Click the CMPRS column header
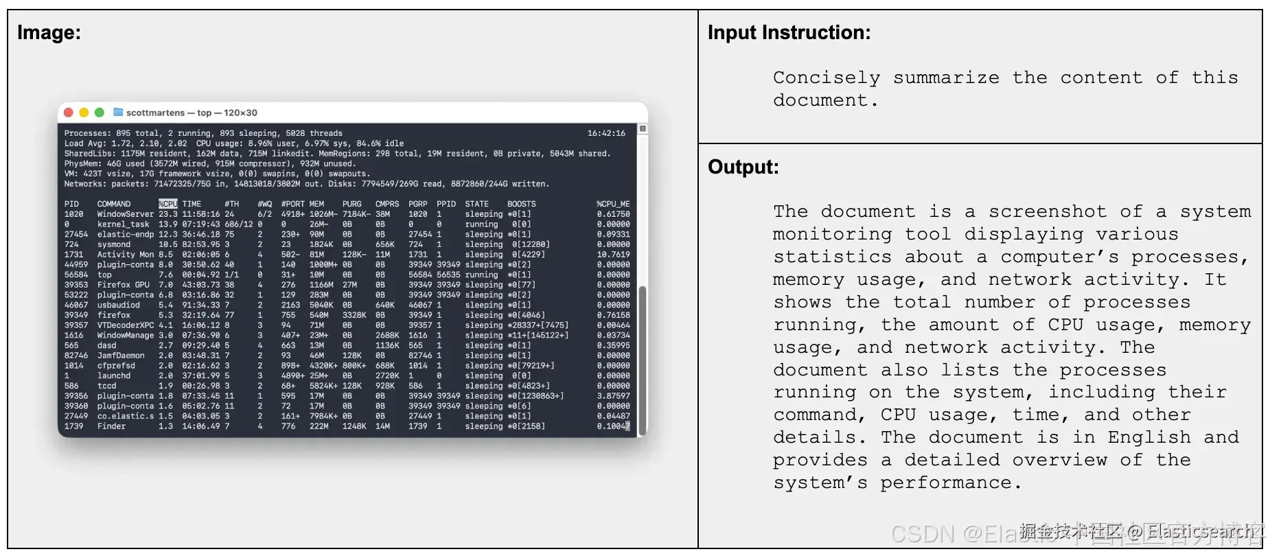 pyautogui.click(x=387, y=204)
